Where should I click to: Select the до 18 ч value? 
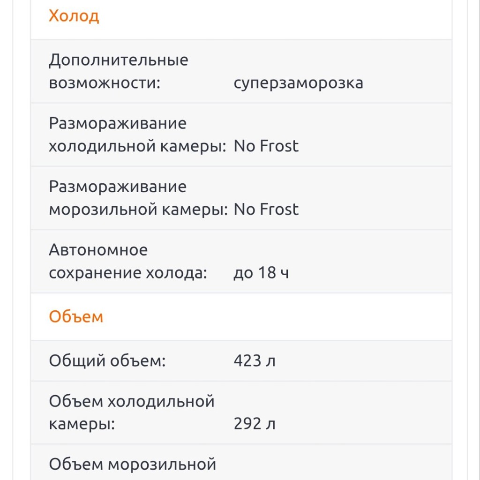coord(261,273)
